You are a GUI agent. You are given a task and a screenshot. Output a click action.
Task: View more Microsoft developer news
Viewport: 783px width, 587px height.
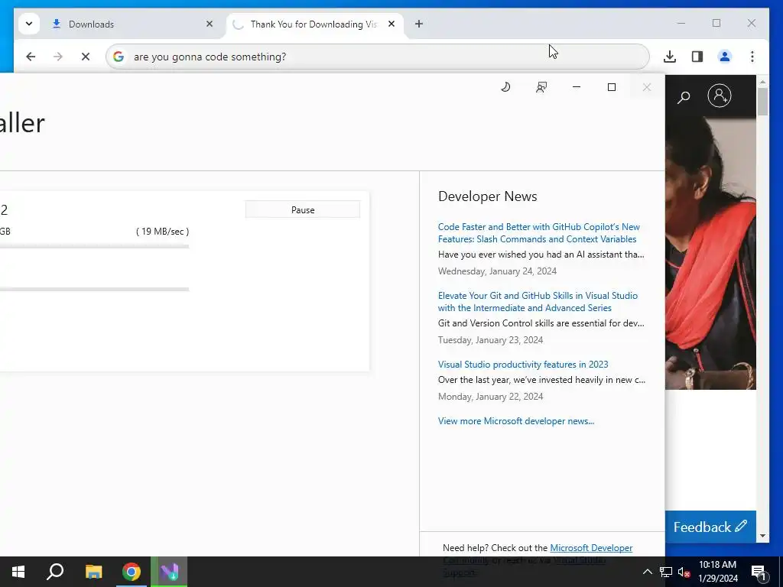pos(516,421)
